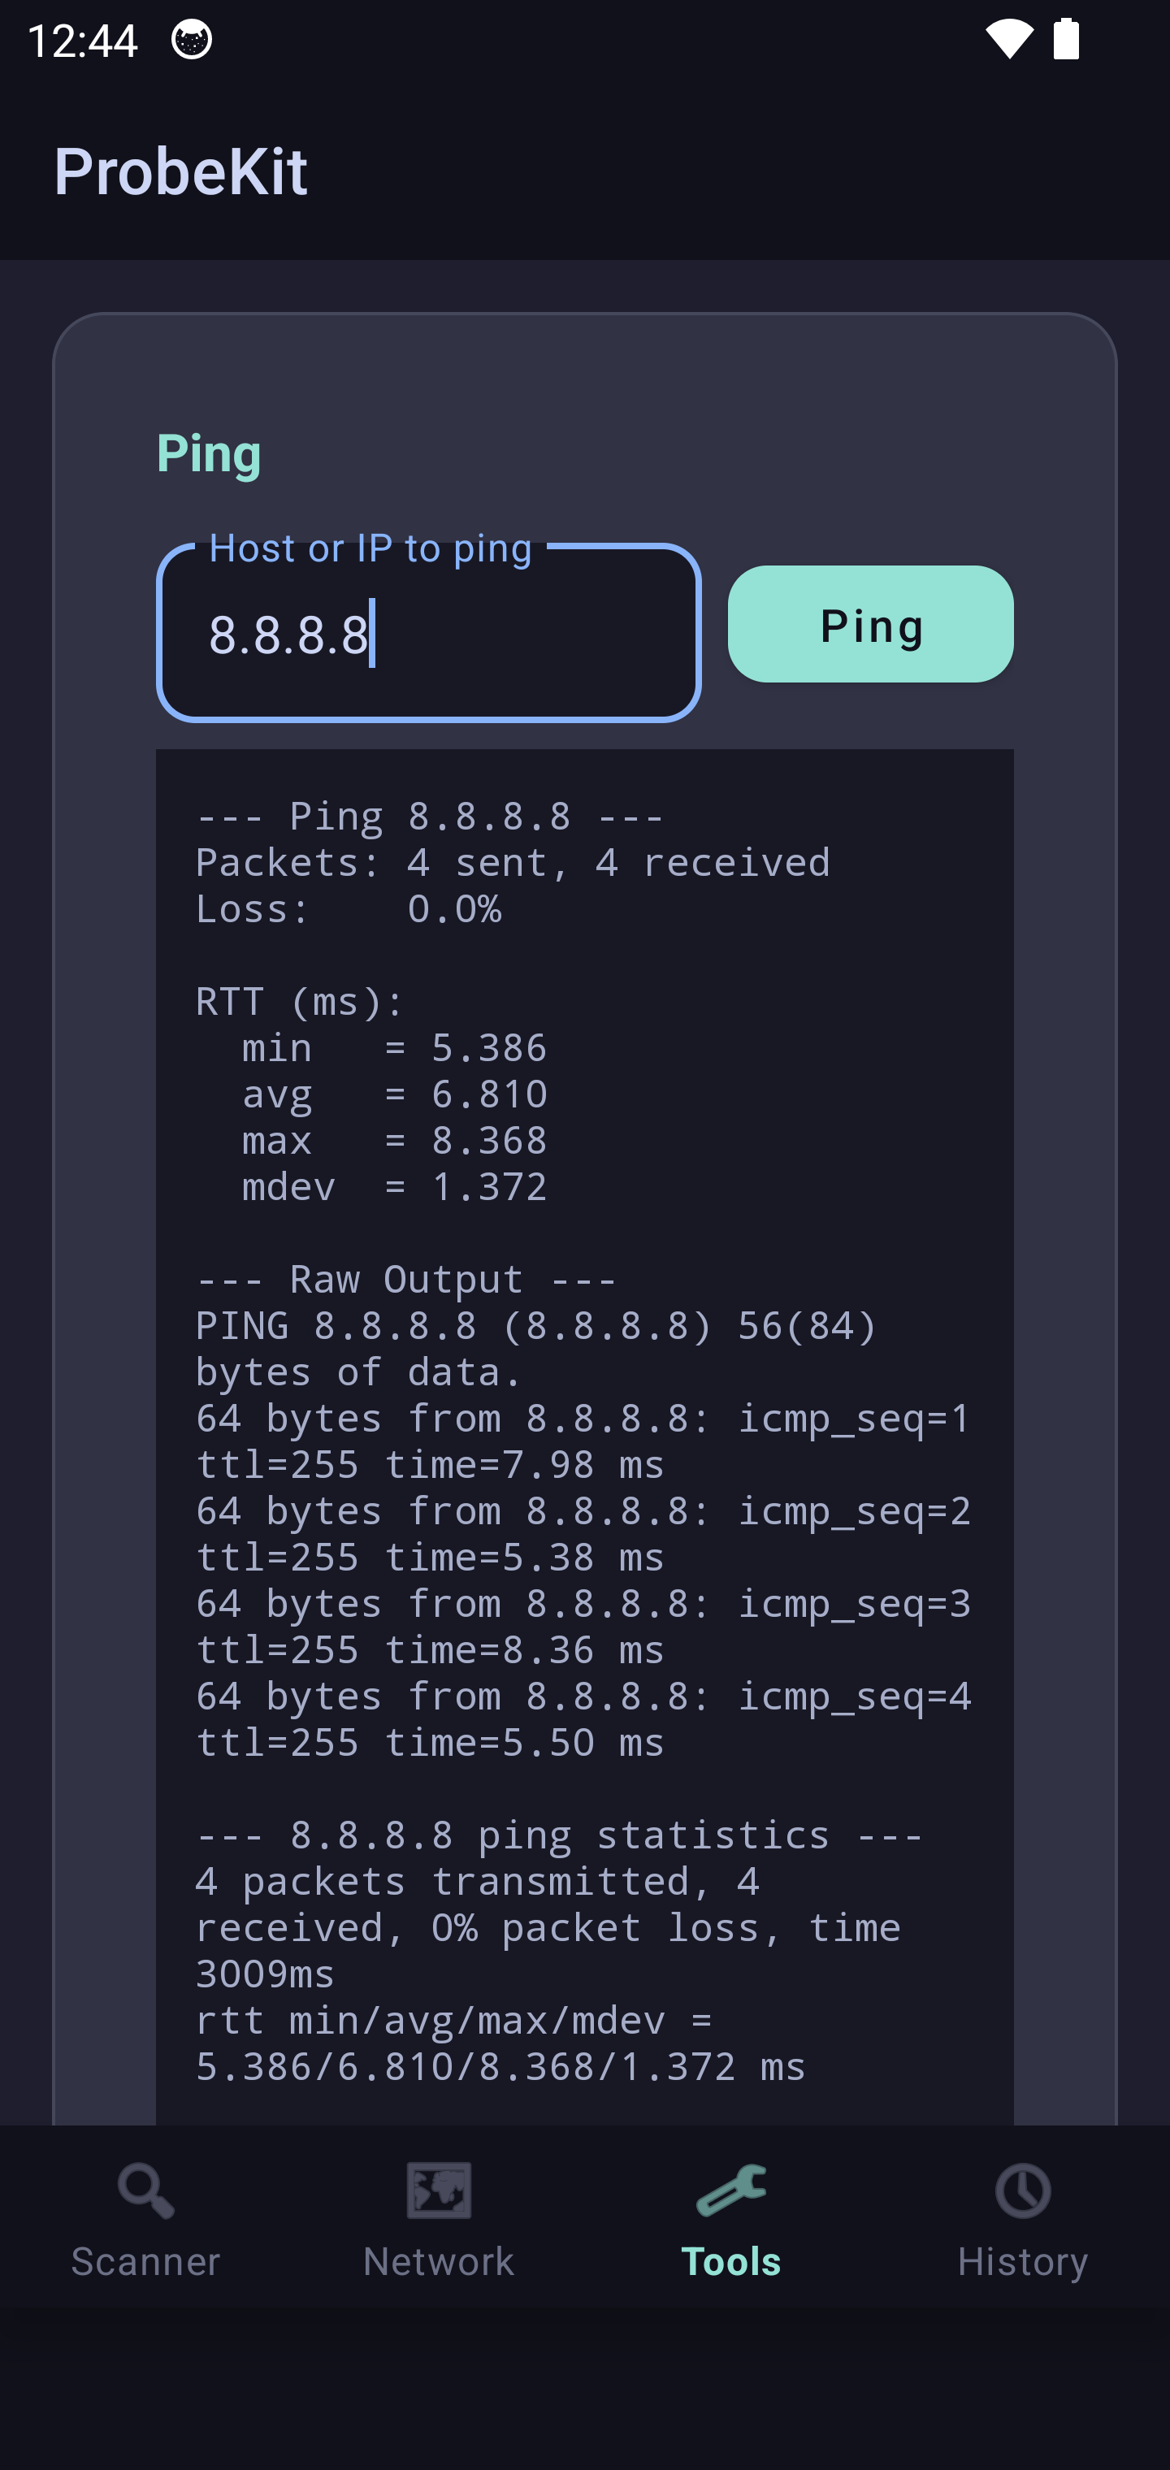Tap the Wi-Fi status icon

tap(1009, 41)
